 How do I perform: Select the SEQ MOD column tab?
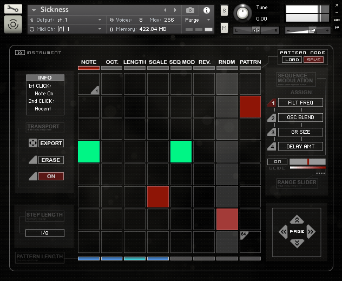(181, 62)
